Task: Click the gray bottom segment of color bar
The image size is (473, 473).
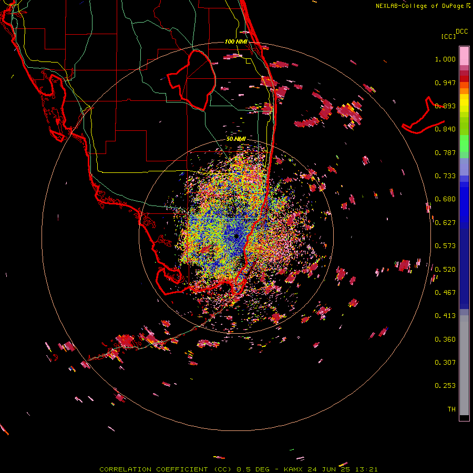Action: [x=464, y=365]
